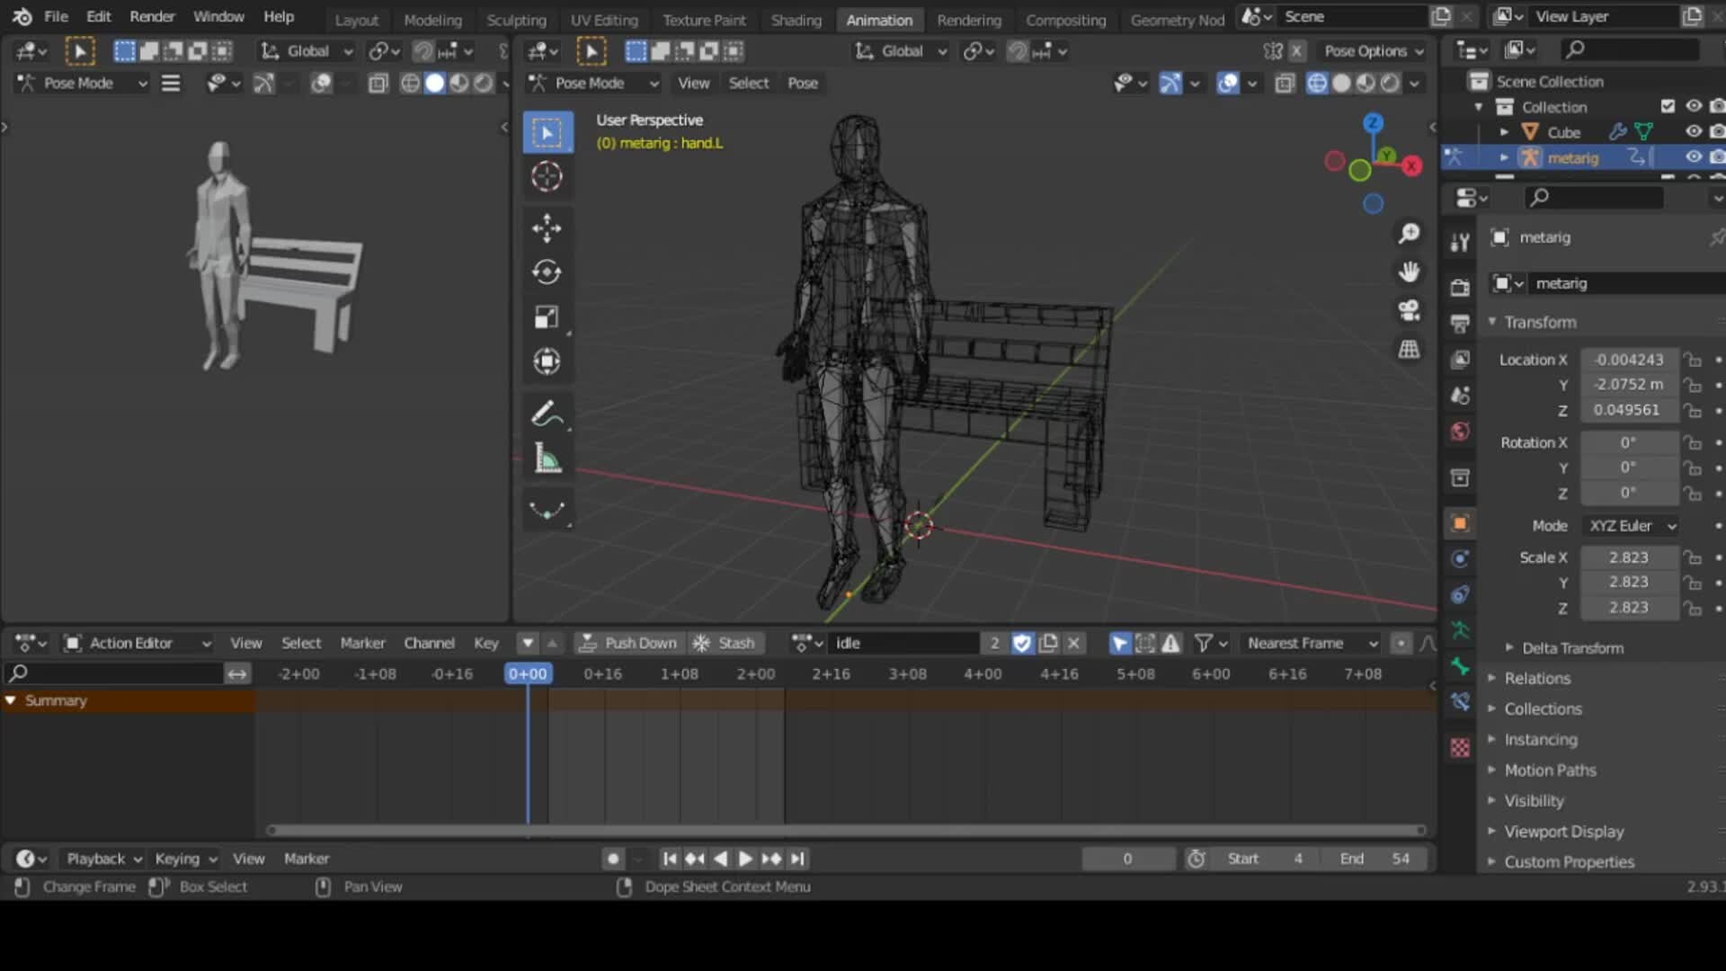
Task: Switch viewport to wireframe shading
Action: (x=1318, y=83)
